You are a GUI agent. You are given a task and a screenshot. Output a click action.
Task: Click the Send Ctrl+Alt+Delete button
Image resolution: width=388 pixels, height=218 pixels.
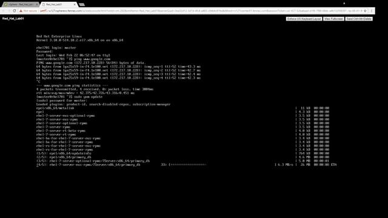coord(359,19)
